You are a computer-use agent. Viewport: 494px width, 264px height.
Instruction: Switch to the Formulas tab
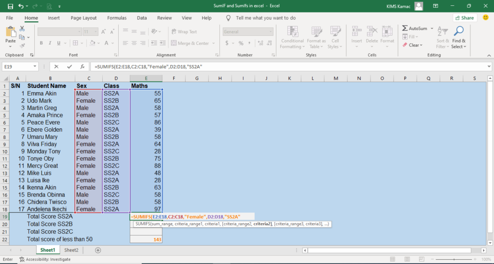[x=117, y=18]
